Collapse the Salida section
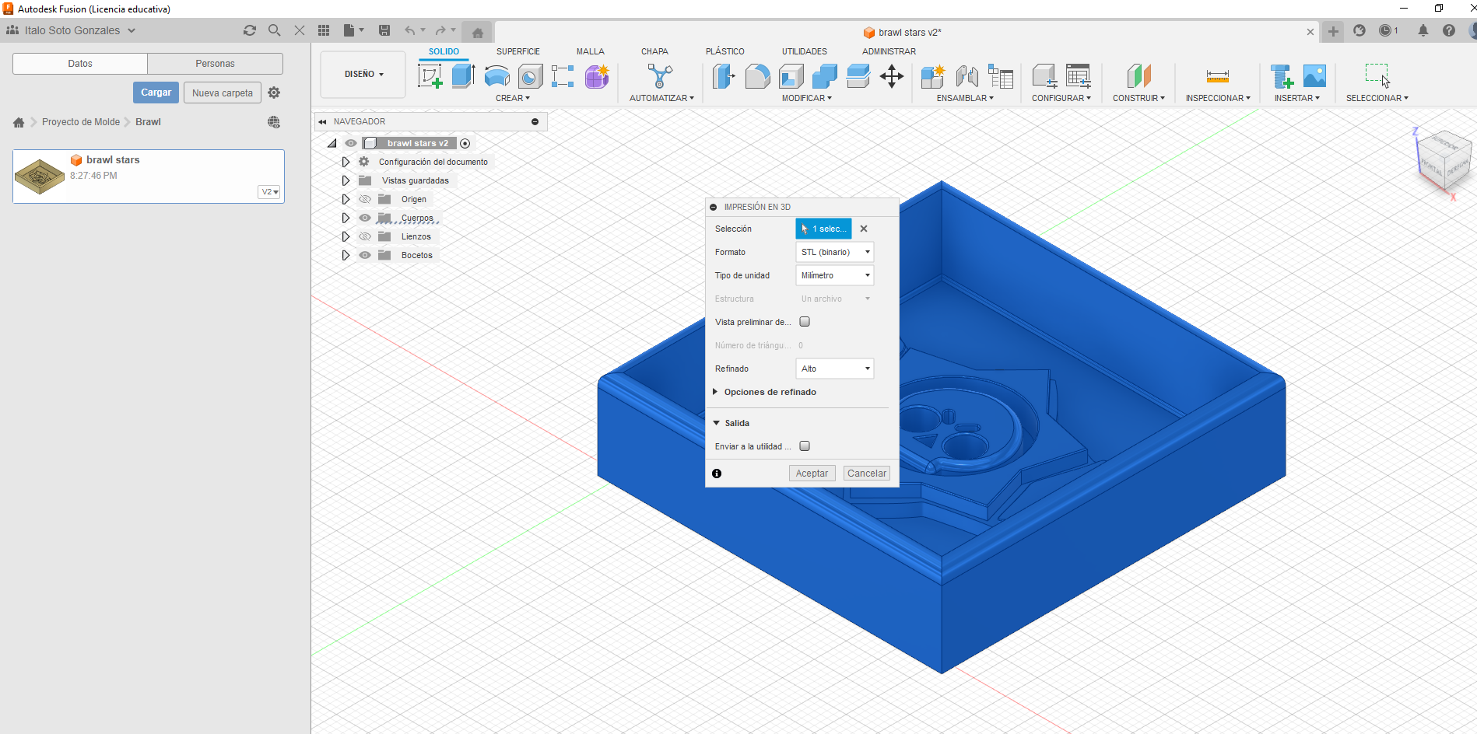 click(716, 423)
